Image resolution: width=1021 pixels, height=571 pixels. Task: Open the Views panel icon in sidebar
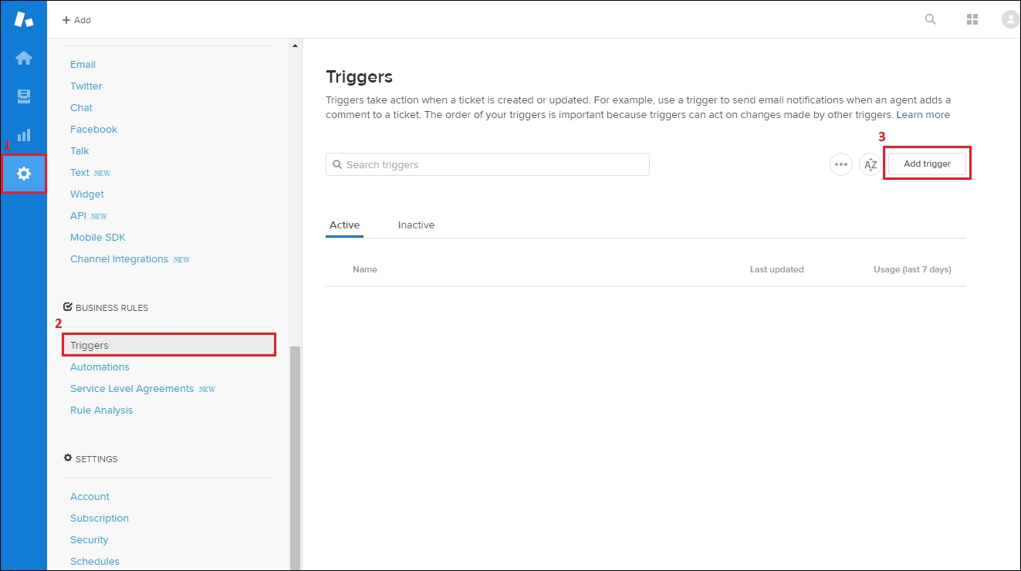pos(23,96)
